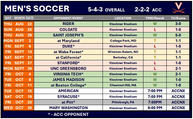Click the MEN'S SOCCER title text

(x=37, y=9)
